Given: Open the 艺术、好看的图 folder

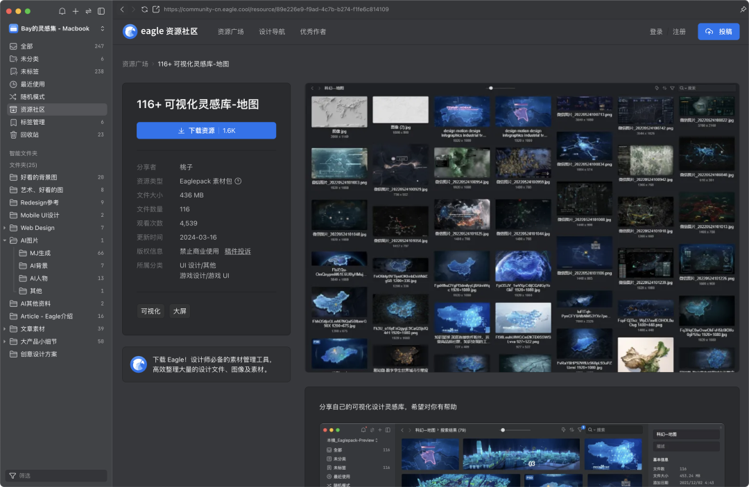Looking at the screenshot, I should click(x=57, y=190).
